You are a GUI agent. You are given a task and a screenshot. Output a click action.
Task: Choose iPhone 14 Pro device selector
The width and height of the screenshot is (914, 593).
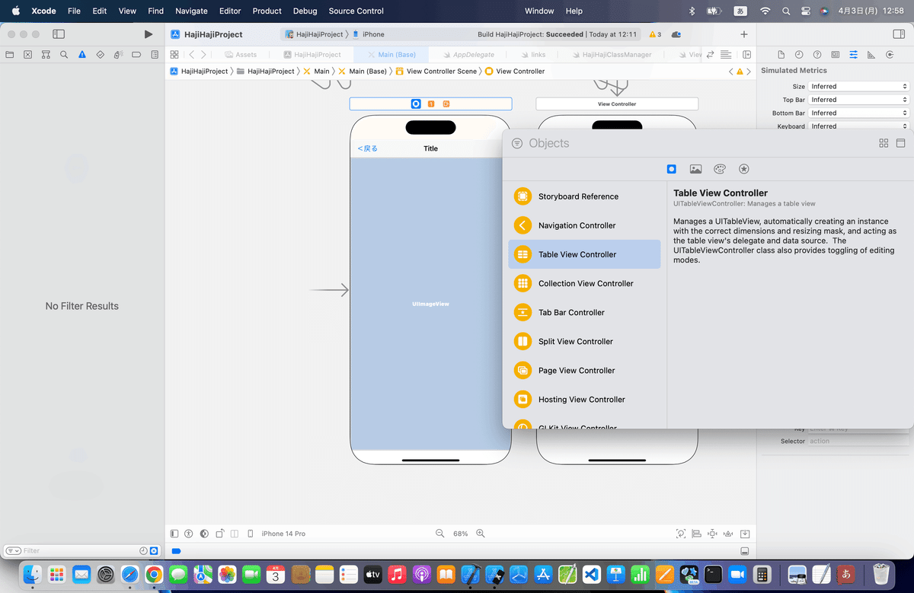coord(283,534)
